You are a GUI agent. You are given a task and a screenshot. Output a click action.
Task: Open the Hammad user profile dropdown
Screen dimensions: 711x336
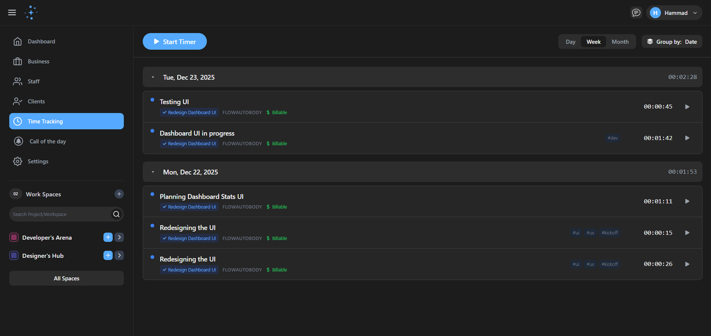click(674, 13)
